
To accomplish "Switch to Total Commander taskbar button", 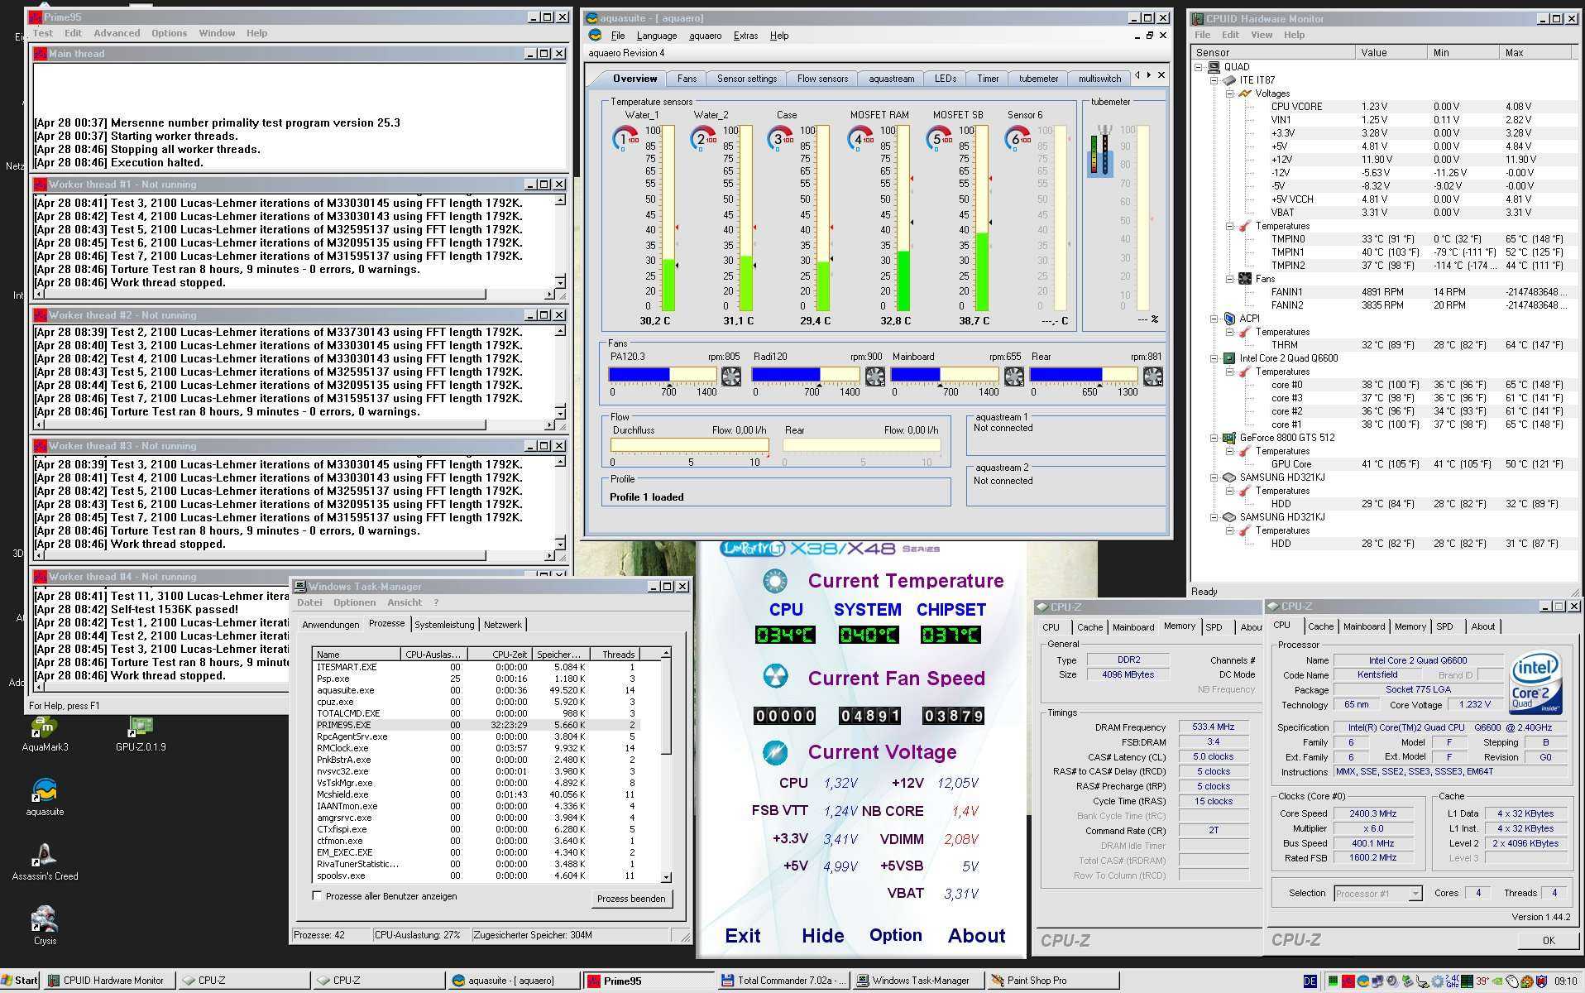I will (x=783, y=981).
